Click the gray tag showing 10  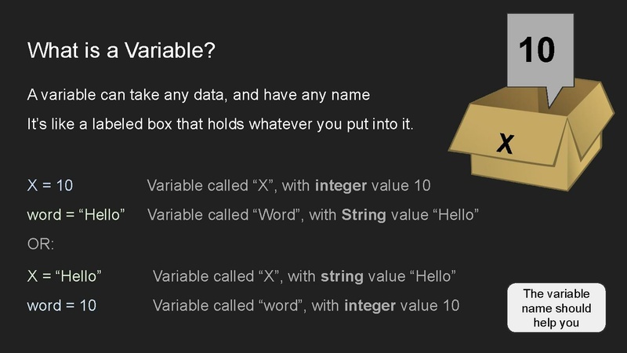point(538,50)
